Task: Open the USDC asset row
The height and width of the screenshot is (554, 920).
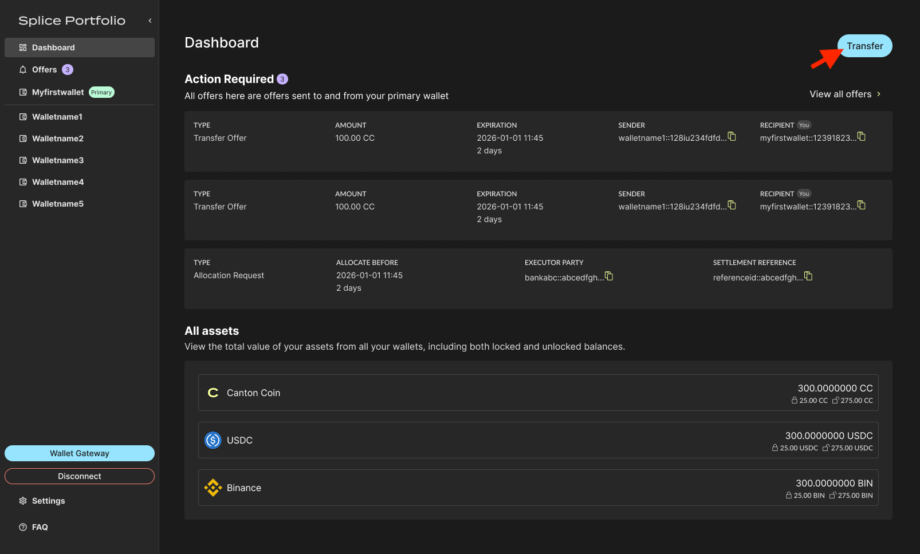Action: coord(538,440)
